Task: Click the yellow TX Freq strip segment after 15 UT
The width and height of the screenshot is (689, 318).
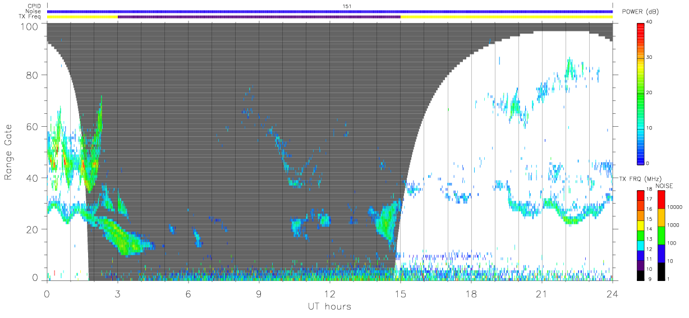Action: 507,17
